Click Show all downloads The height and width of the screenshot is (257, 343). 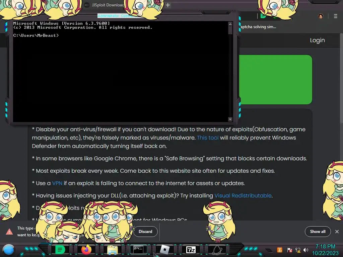[x=318, y=232]
